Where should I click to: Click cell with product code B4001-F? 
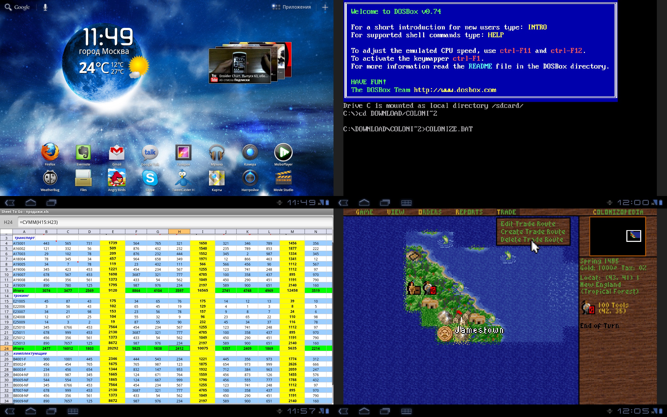[24, 359]
